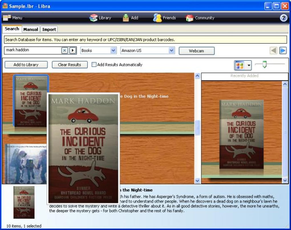
Task: Click the view mode grid icon
Action: click(240, 66)
